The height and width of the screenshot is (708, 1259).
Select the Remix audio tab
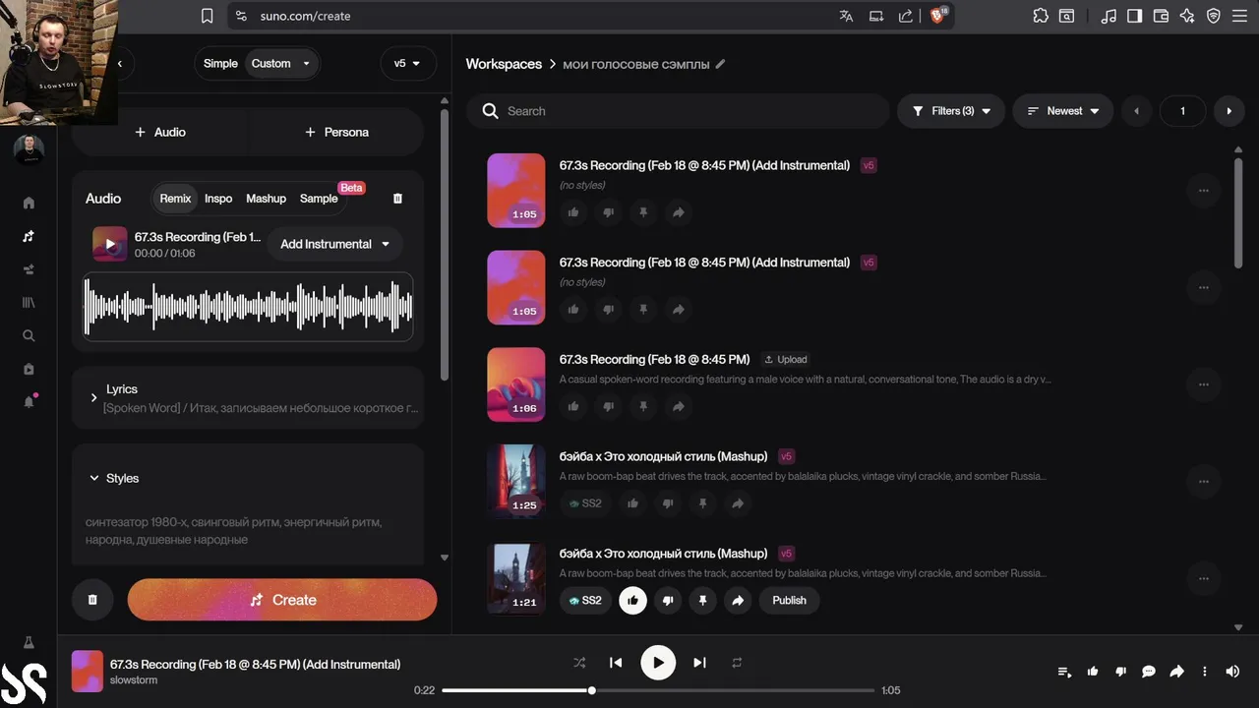point(175,199)
